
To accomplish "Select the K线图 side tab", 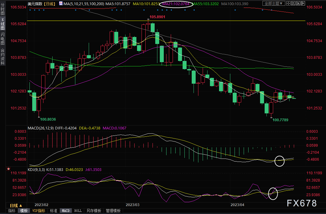I will pos(3,24).
